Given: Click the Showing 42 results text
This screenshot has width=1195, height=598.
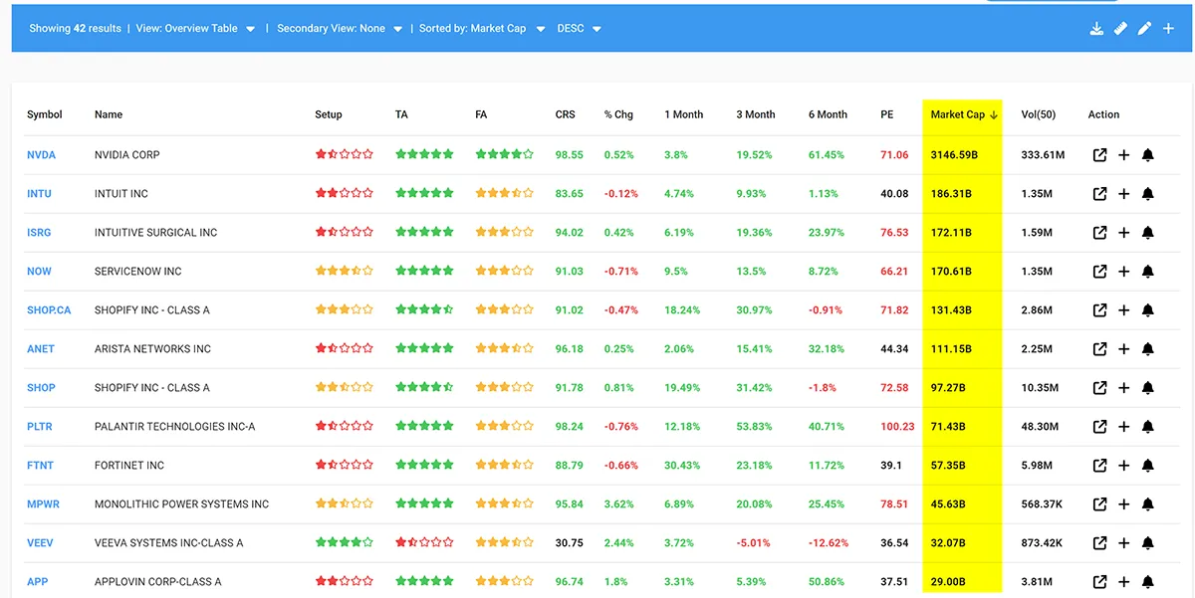Looking at the screenshot, I should [75, 29].
